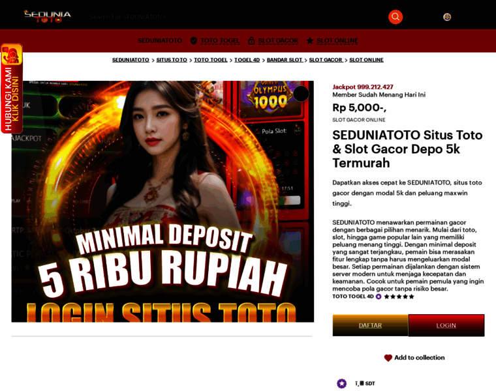Go to SLOT ONLINE breadcrumb link
The height and width of the screenshot is (391, 496).
coord(366,60)
